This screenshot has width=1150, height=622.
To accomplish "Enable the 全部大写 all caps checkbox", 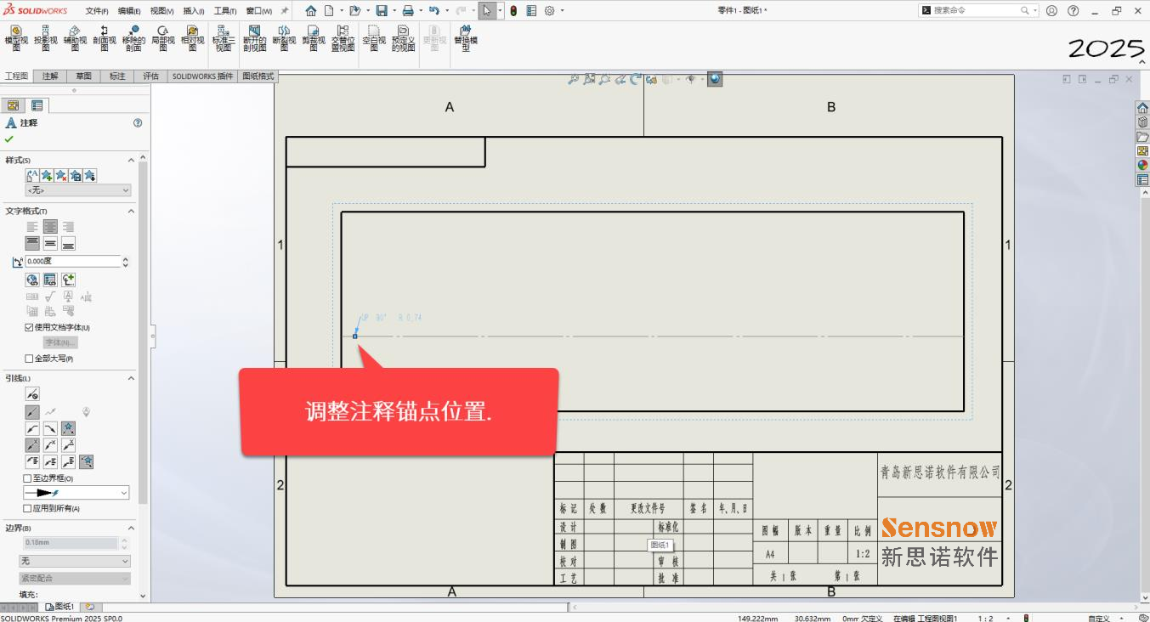I will (x=29, y=359).
